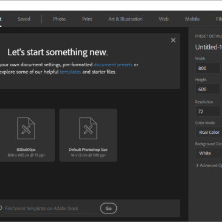The height and width of the screenshot is (222, 222).
Task: Follow the document presets link
Action: tap(113, 64)
